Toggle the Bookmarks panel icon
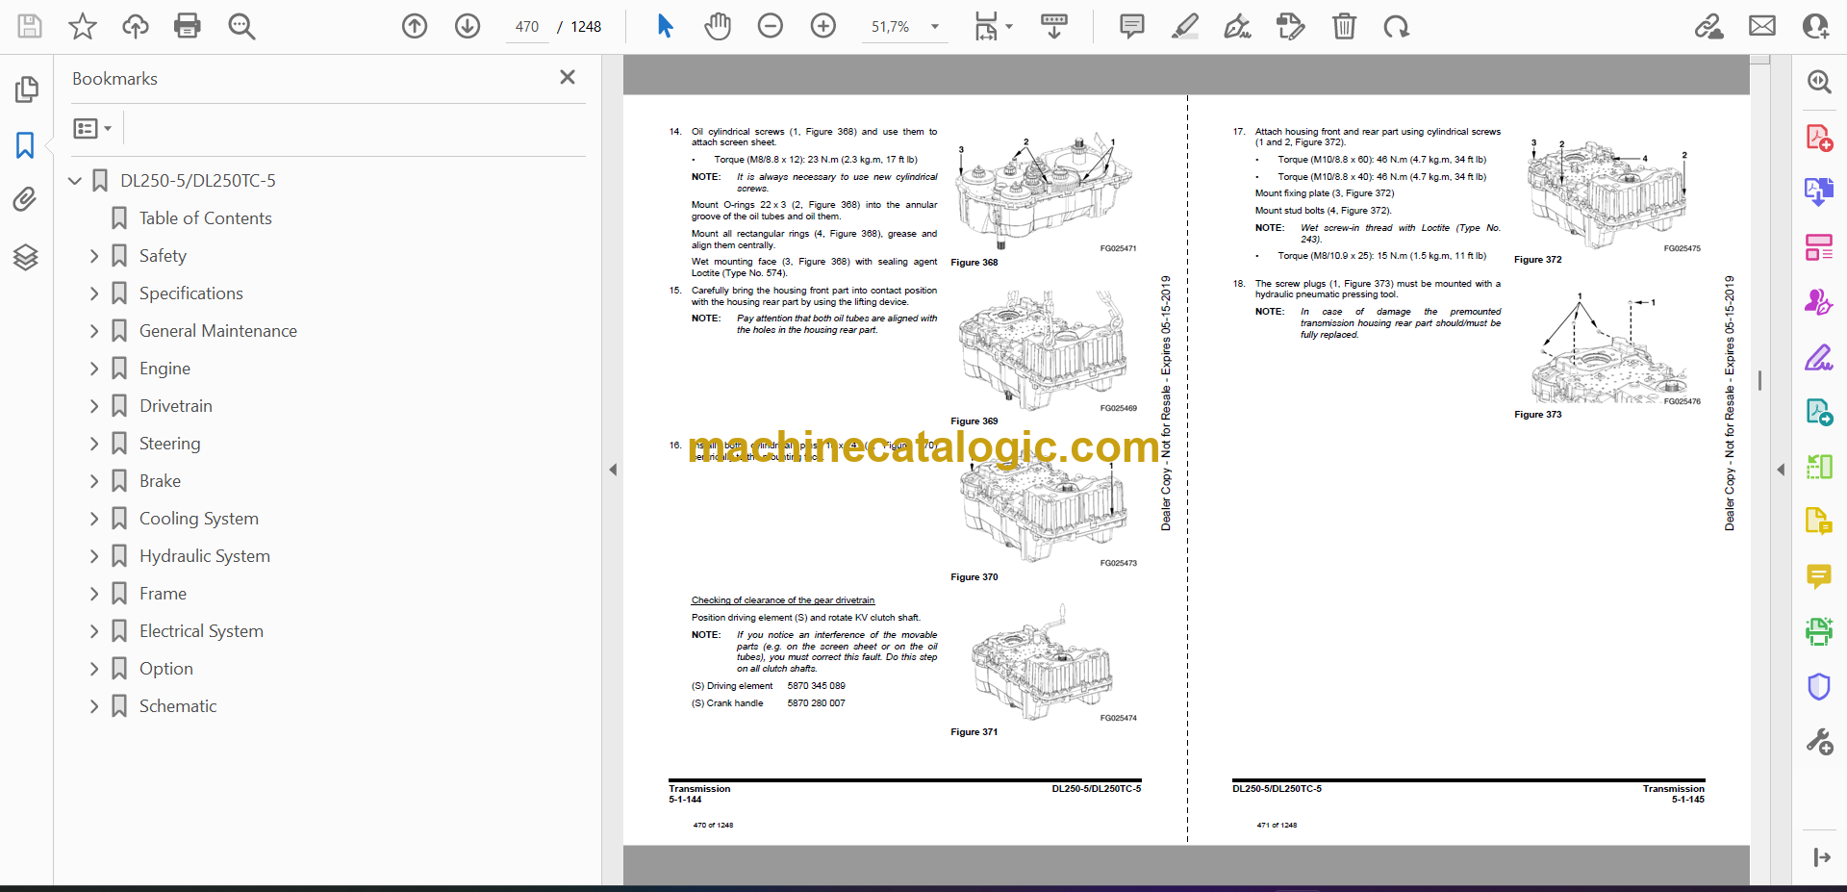Screen dimensions: 1847x892 point(26,145)
